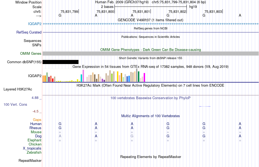Click the Human species label
The width and height of the screenshot is (259, 167).
tap(36, 124)
